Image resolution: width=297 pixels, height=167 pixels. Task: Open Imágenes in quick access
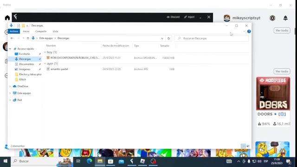click(25, 69)
